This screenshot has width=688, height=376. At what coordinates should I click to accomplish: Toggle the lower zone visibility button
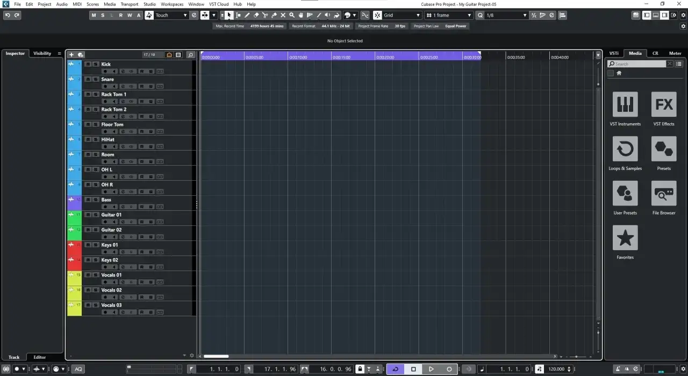coord(656,15)
